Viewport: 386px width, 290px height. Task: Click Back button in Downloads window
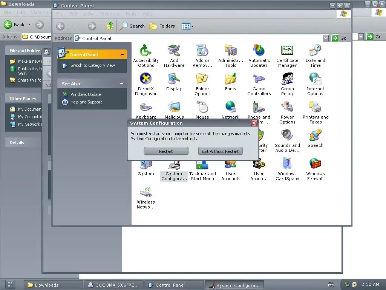[x=14, y=25]
